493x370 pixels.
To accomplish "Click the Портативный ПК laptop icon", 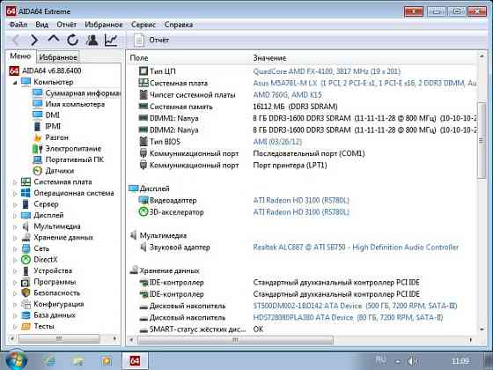I will click(x=37, y=159).
